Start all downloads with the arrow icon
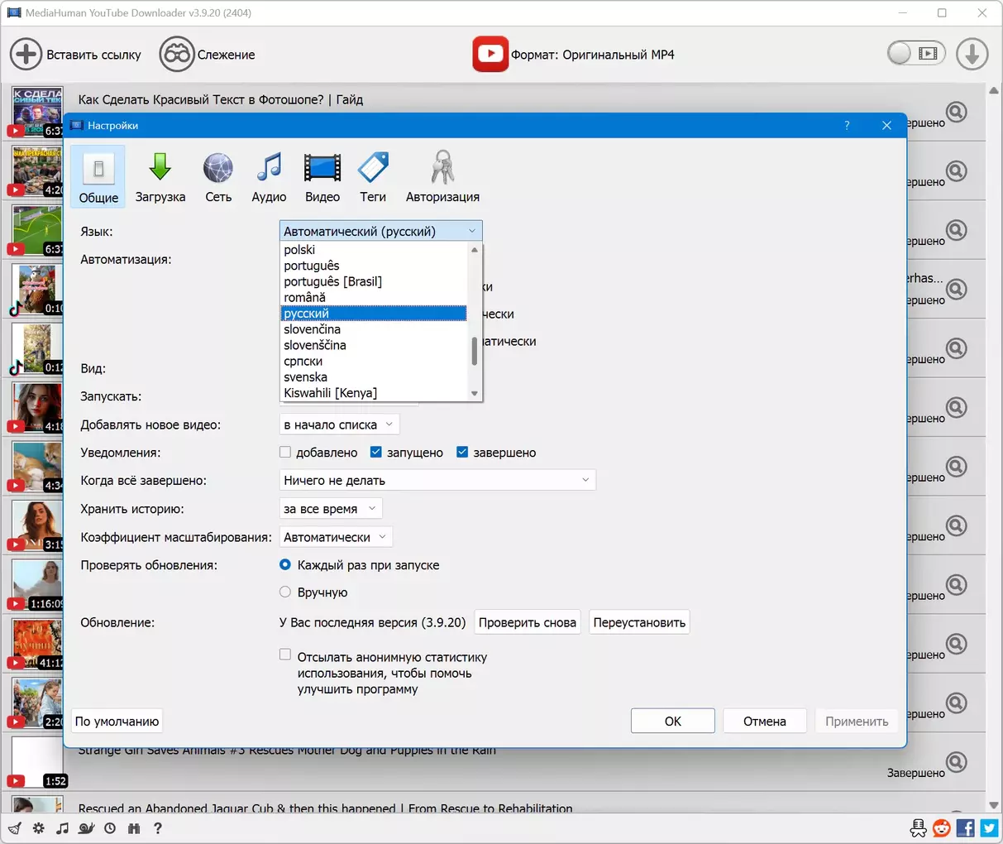Image resolution: width=1003 pixels, height=844 pixels. pos(972,55)
